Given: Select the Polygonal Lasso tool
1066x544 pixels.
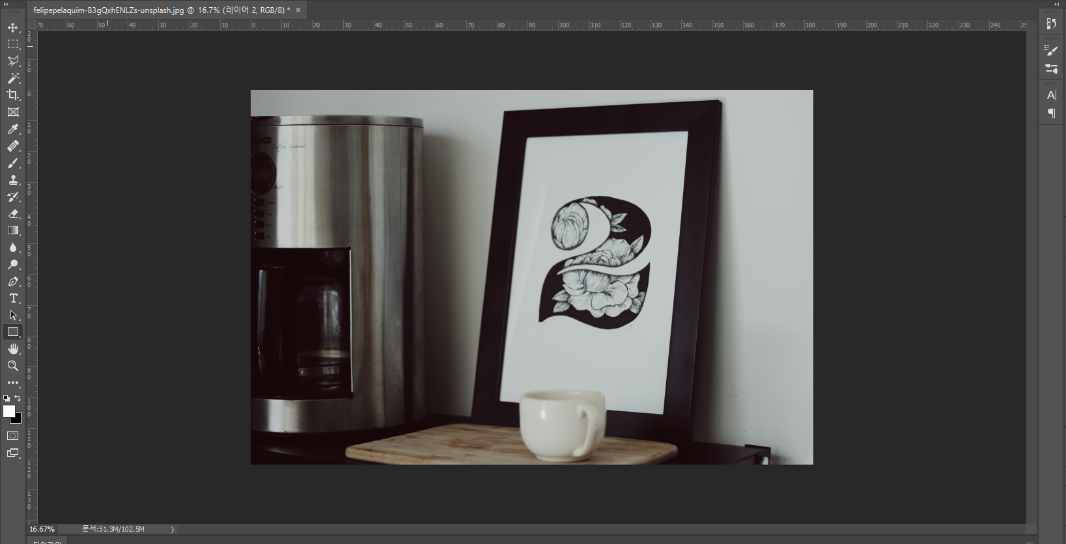Looking at the screenshot, I should 13,61.
